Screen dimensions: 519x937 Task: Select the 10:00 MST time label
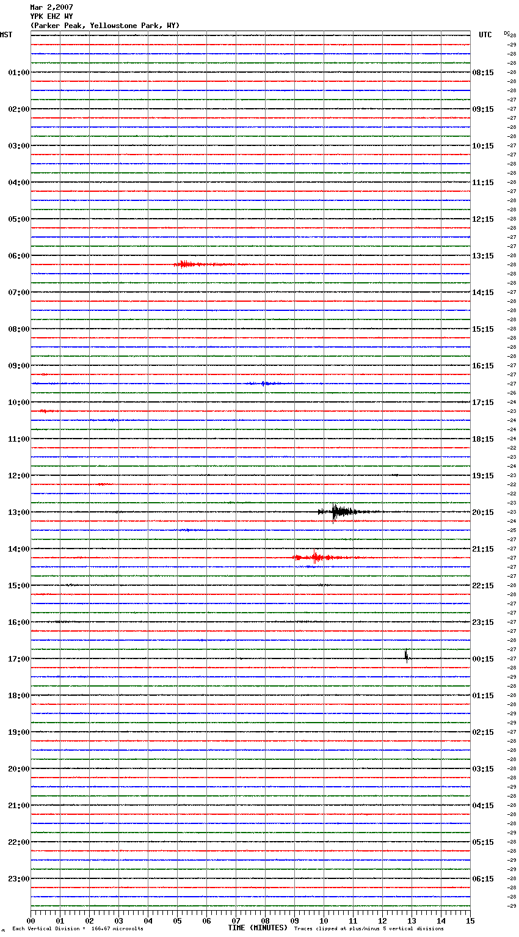pos(19,403)
